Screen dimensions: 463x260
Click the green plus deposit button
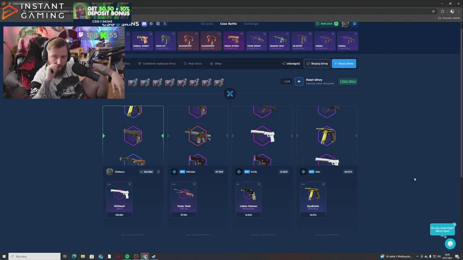336,24
